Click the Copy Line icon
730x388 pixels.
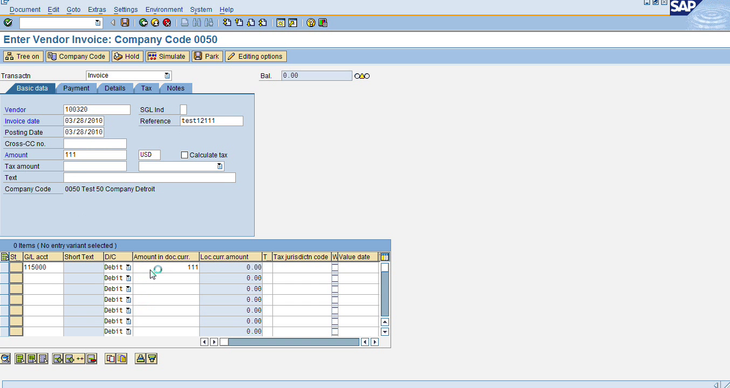[111, 358]
